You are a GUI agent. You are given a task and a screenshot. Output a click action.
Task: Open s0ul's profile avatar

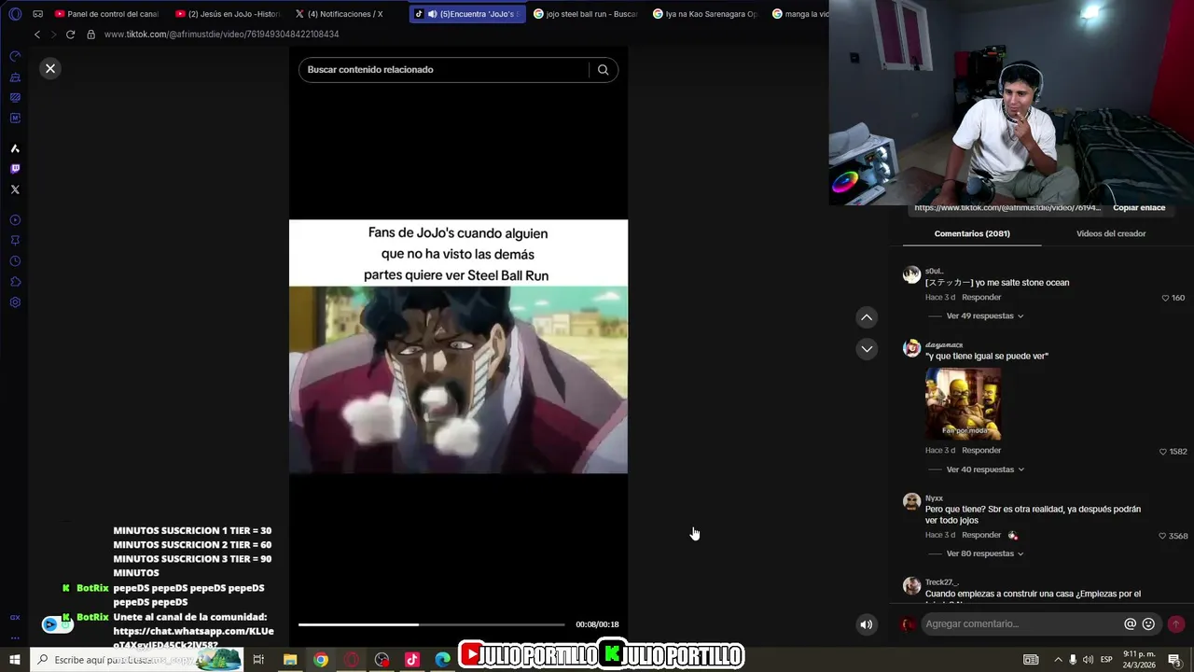tap(911, 274)
